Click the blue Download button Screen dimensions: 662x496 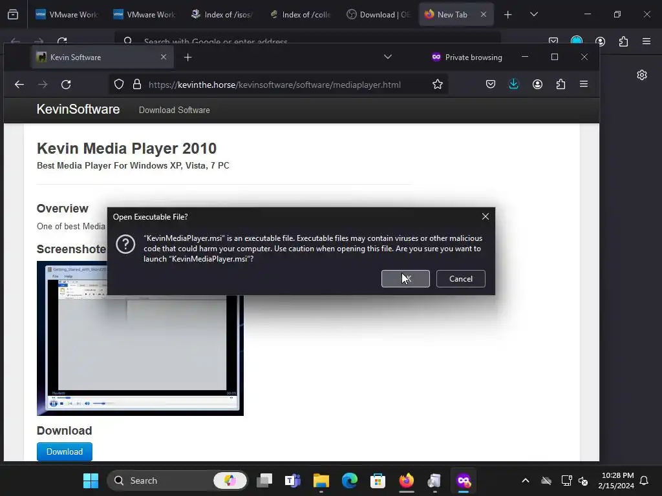pyautogui.click(x=65, y=451)
